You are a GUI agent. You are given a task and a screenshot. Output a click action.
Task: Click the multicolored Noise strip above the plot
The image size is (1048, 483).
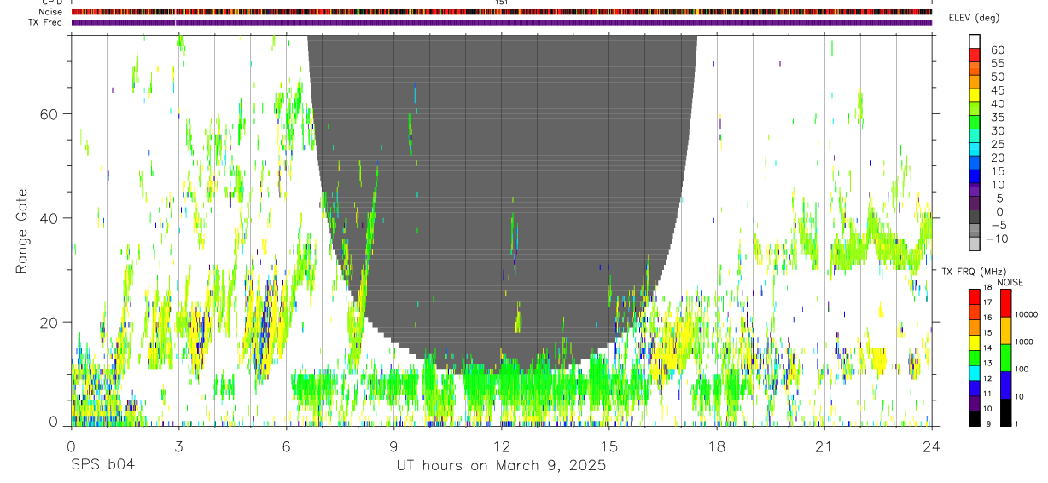point(502,12)
